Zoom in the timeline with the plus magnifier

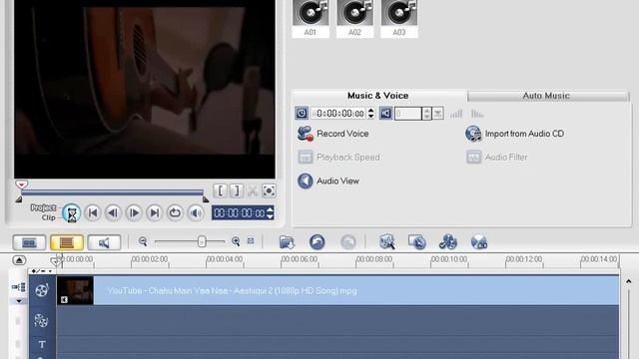click(x=236, y=241)
